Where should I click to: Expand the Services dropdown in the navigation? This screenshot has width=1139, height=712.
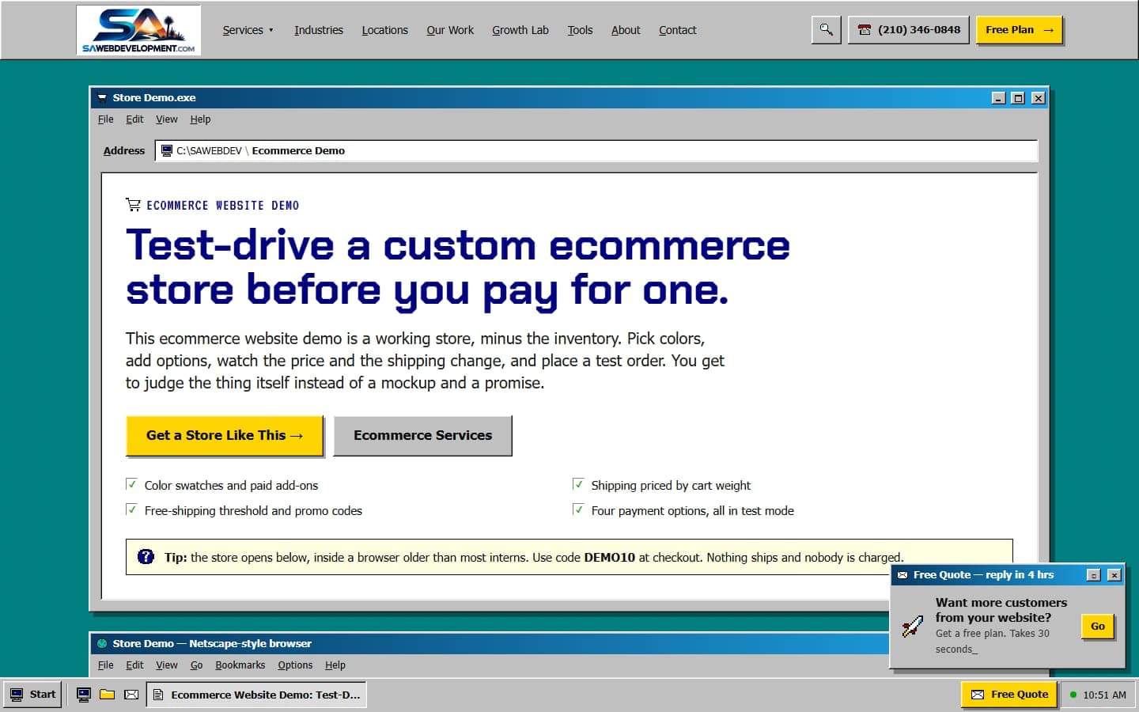(248, 30)
